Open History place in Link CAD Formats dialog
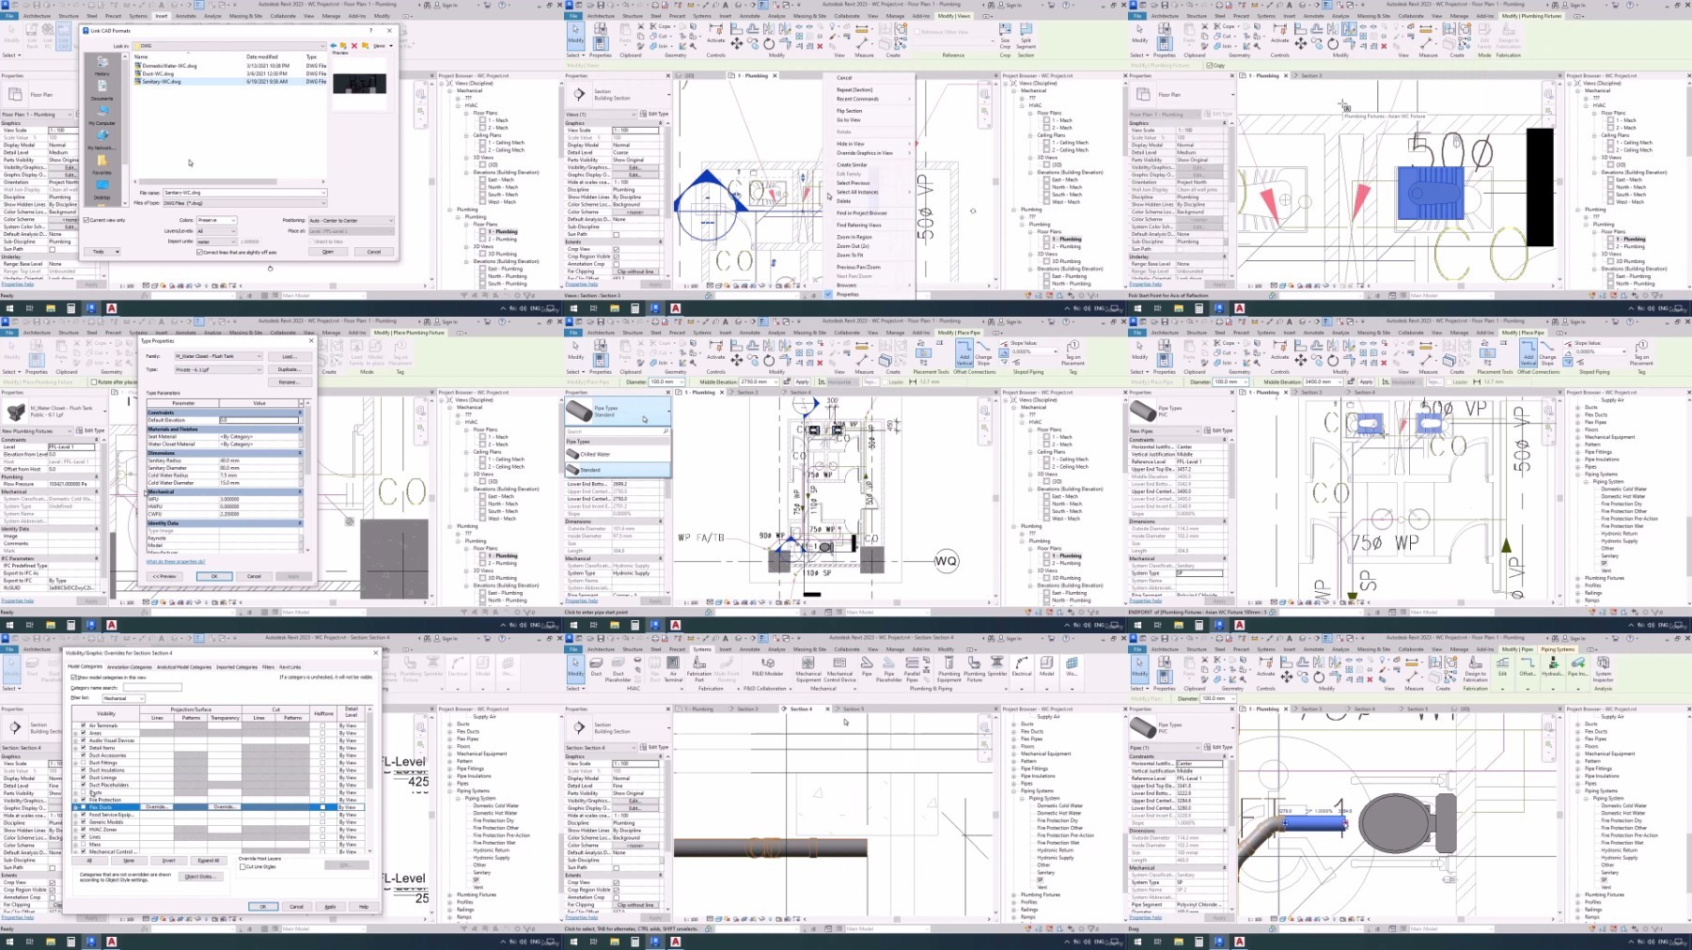Image resolution: width=1692 pixels, height=950 pixels. pos(102,65)
